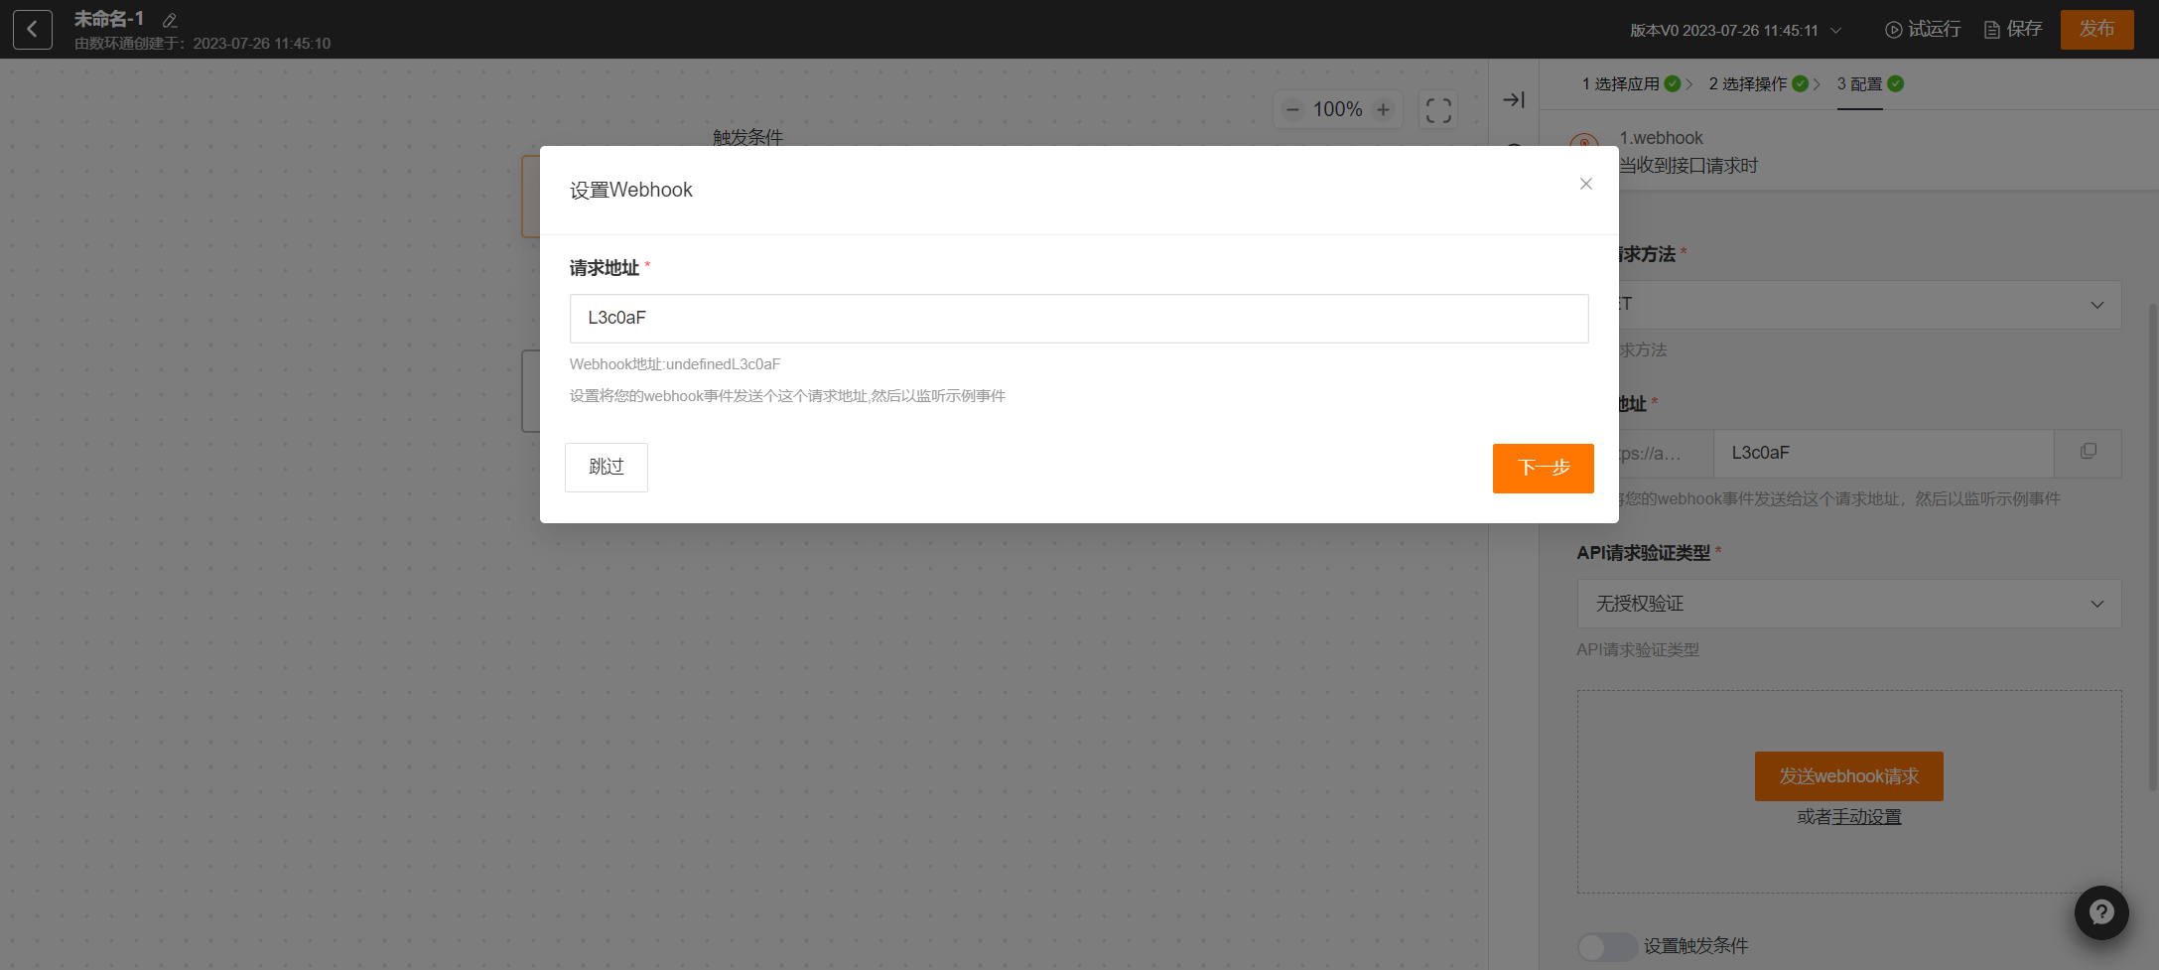The height and width of the screenshot is (970, 2159).
Task: Click the 下一步 button
Action: pyautogui.click(x=1543, y=469)
